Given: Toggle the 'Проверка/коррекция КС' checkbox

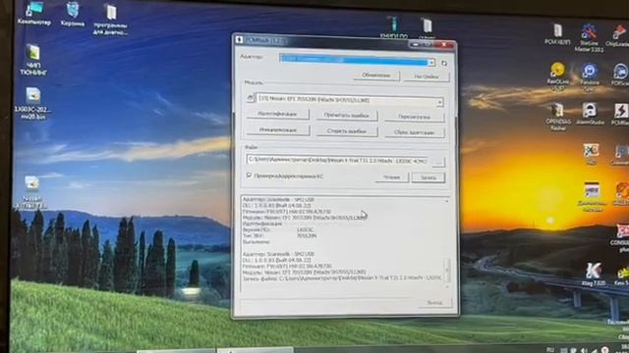Looking at the screenshot, I should pyautogui.click(x=249, y=176).
